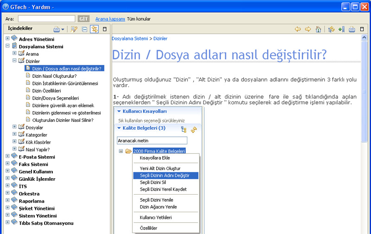371x234 pixels.
Task: Toggle the Link with Contents button
Action: tap(95, 29)
